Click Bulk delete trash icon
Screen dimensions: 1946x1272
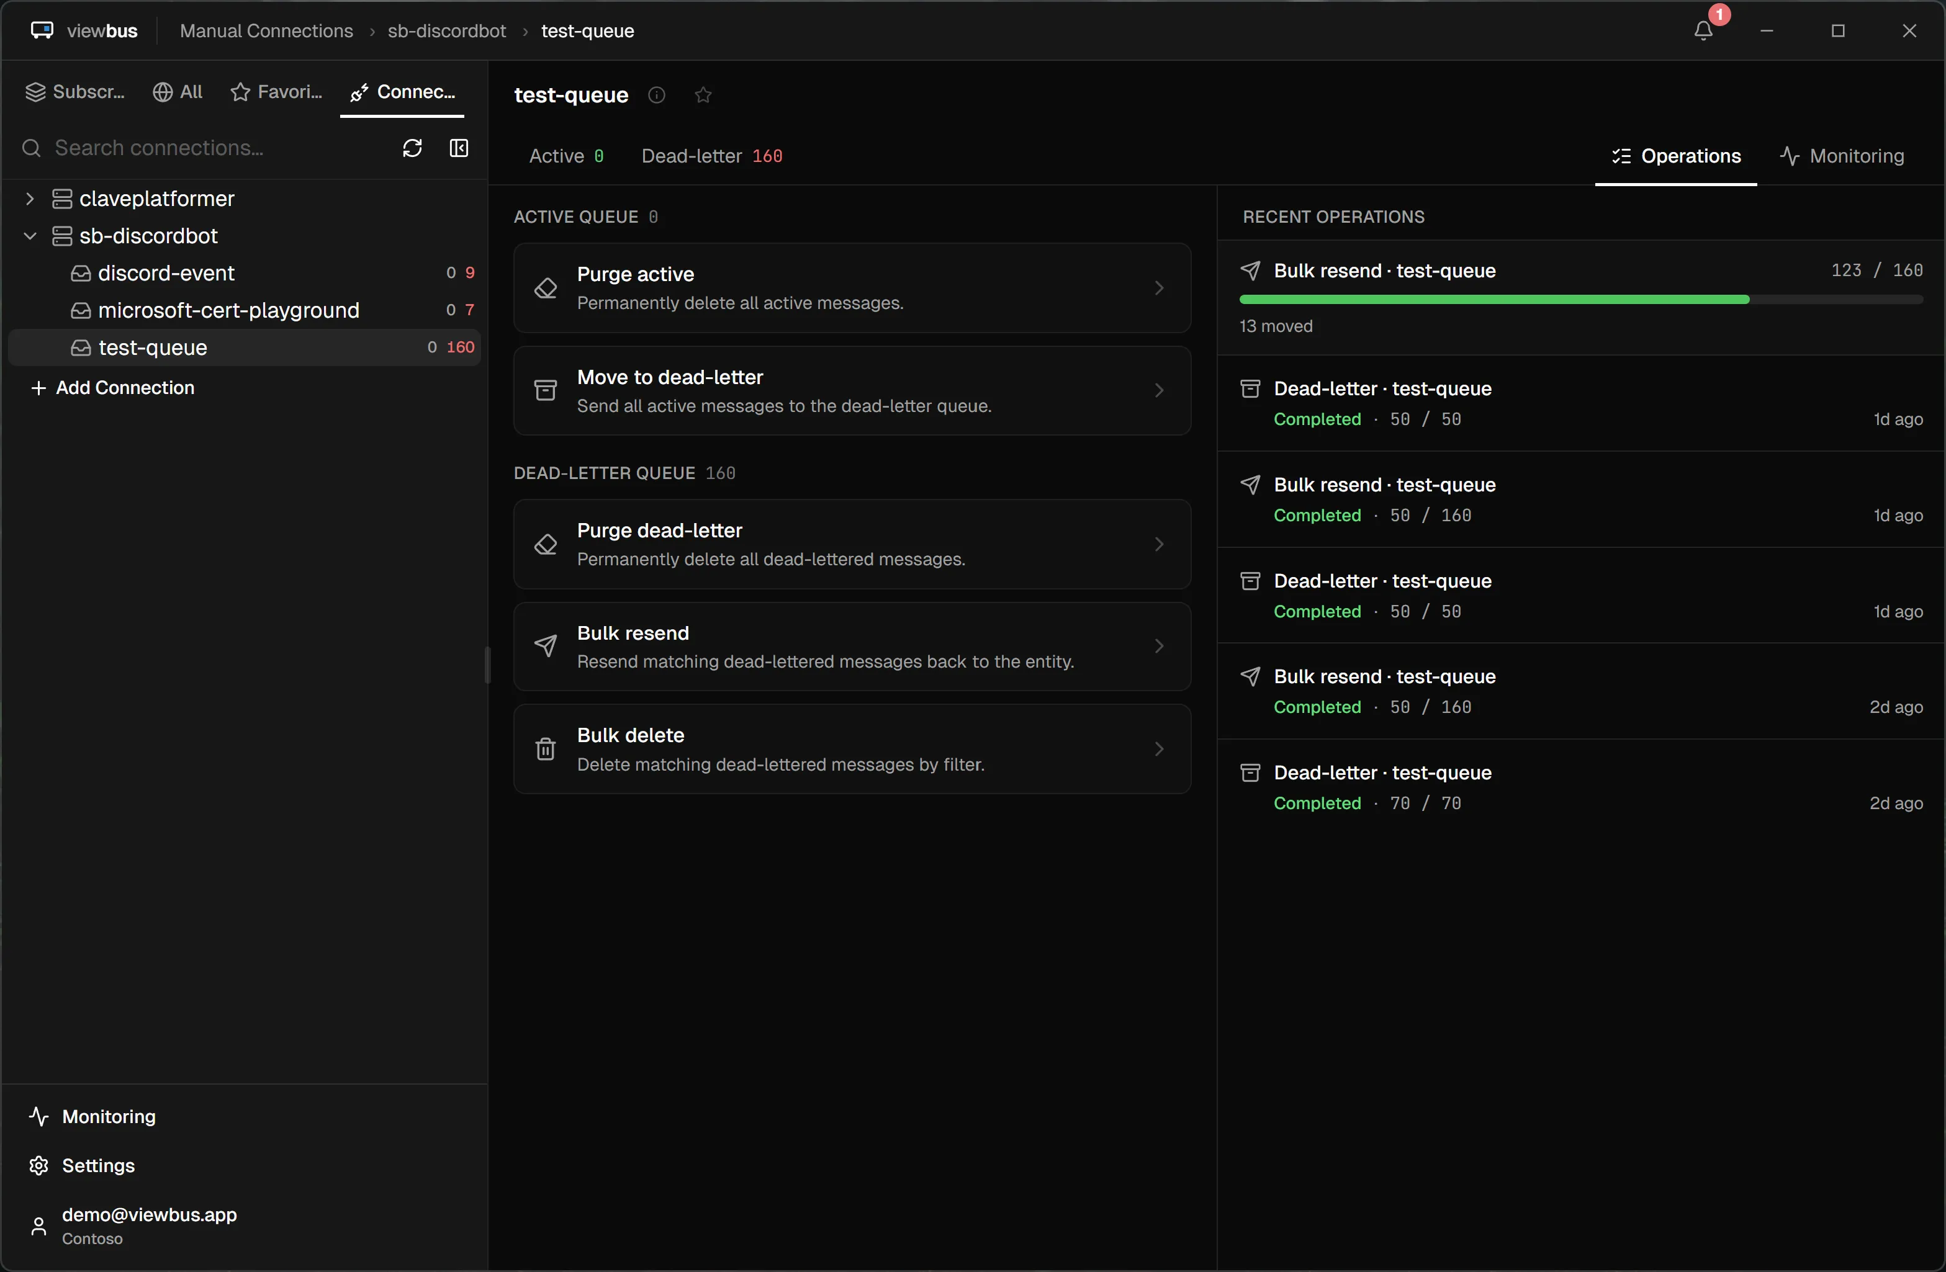pos(546,749)
